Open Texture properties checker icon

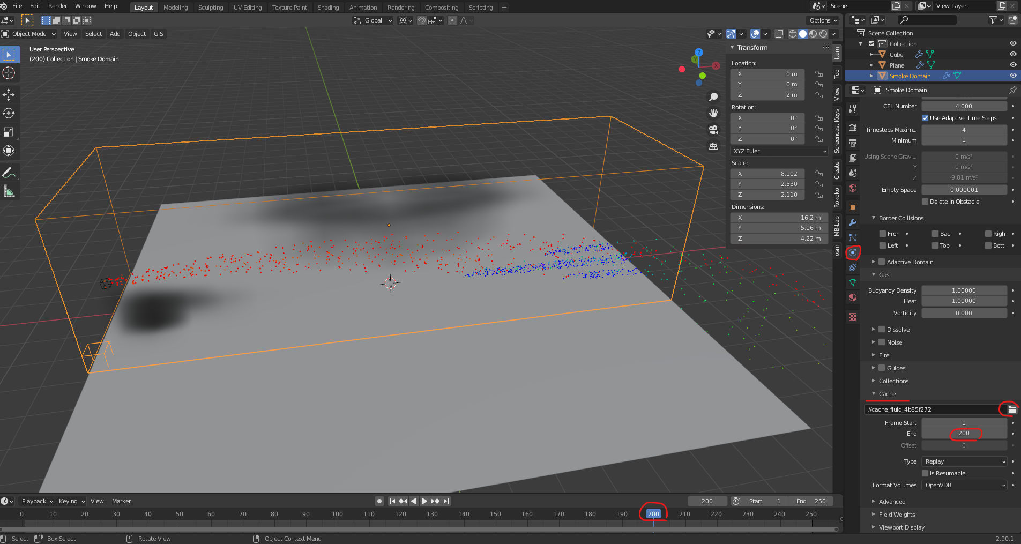[853, 317]
